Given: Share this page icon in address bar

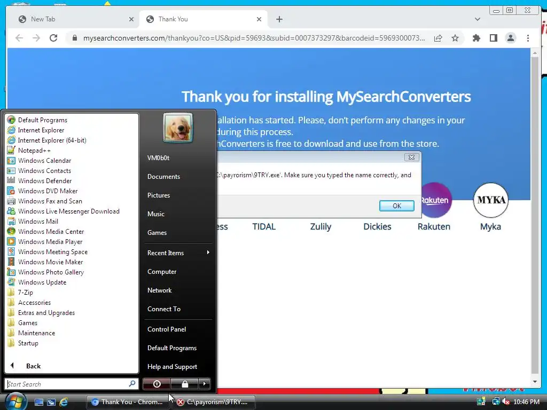Looking at the screenshot, I should tap(438, 38).
